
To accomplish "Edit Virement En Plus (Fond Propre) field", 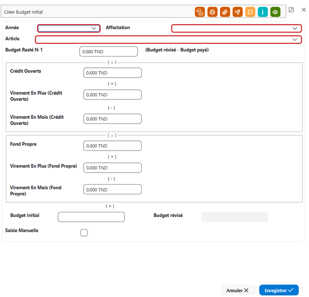I will pos(113,168).
